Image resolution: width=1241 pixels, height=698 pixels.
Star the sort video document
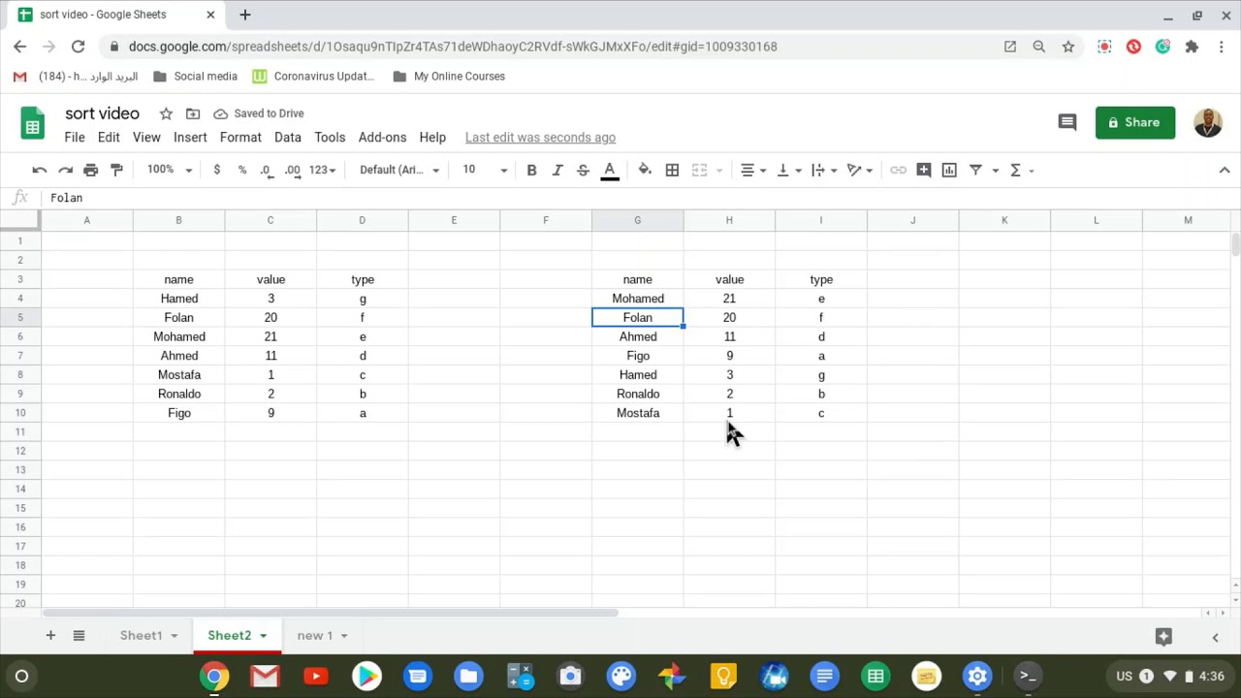(166, 113)
